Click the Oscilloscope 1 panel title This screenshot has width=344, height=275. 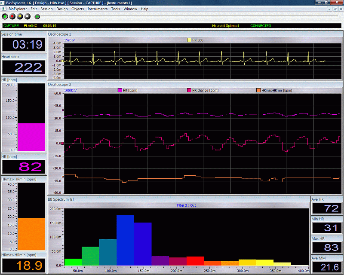point(59,34)
